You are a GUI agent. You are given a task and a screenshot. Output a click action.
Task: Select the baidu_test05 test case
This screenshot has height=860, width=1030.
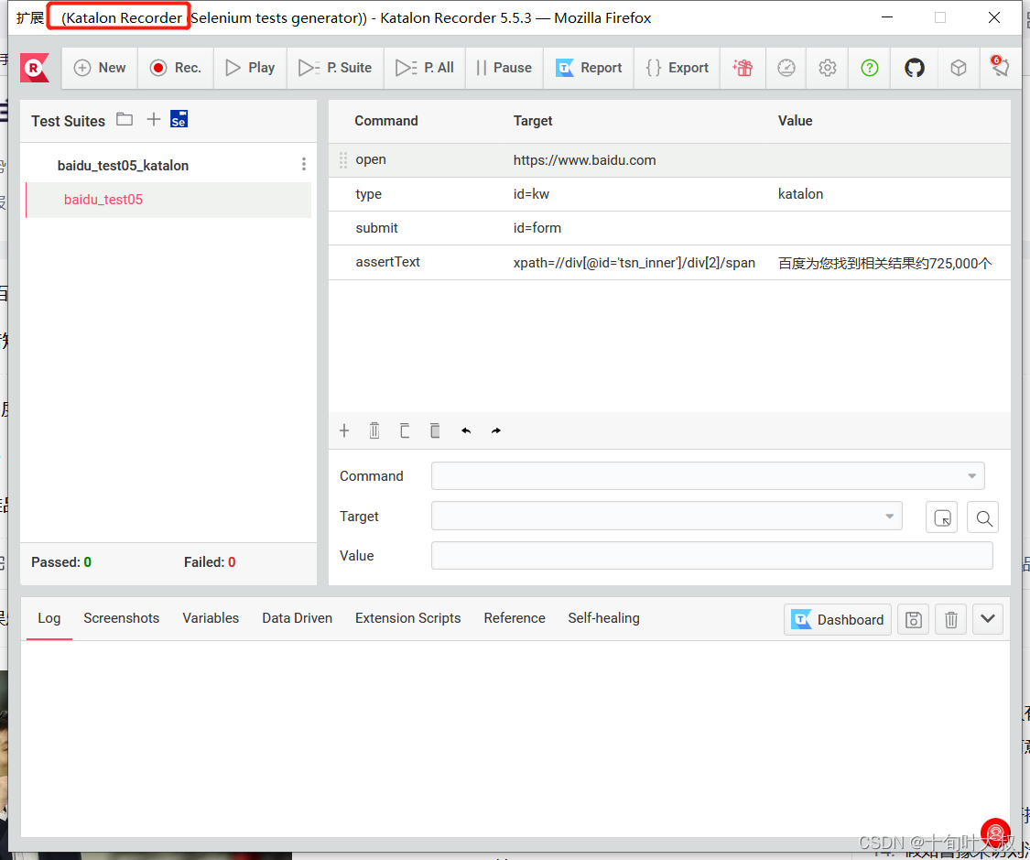coord(168,200)
